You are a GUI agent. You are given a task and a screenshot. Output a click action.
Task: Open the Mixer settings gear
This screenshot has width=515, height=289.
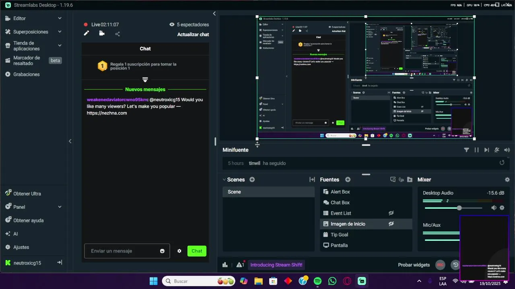tap(507, 180)
